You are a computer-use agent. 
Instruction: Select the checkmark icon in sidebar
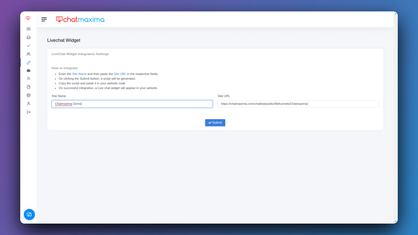coord(28,46)
